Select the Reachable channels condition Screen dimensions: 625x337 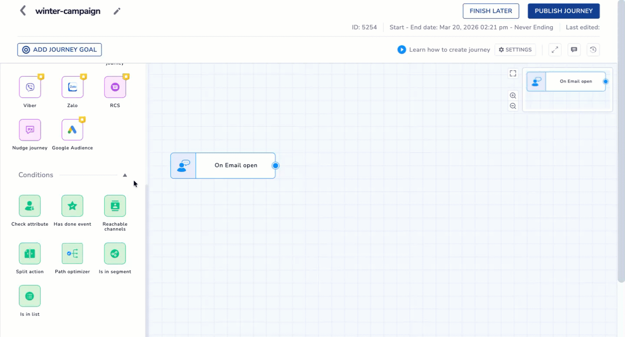coord(115,206)
